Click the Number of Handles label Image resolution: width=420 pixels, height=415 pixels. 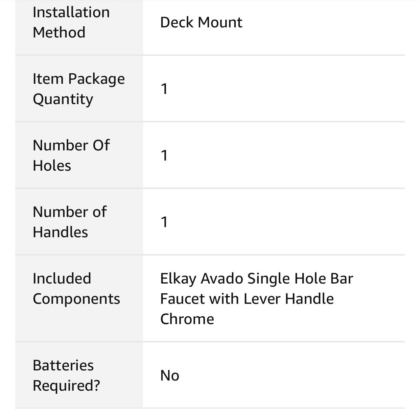(x=70, y=222)
